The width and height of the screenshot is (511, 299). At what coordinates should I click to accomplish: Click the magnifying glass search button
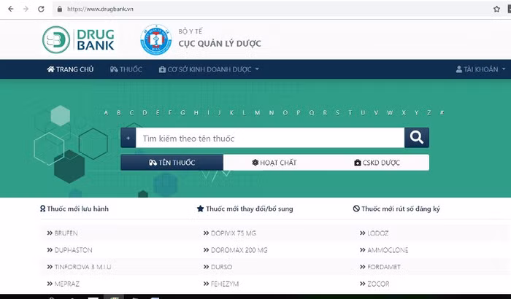(x=417, y=138)
